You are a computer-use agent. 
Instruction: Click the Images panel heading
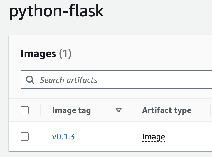tap(46, 54)
